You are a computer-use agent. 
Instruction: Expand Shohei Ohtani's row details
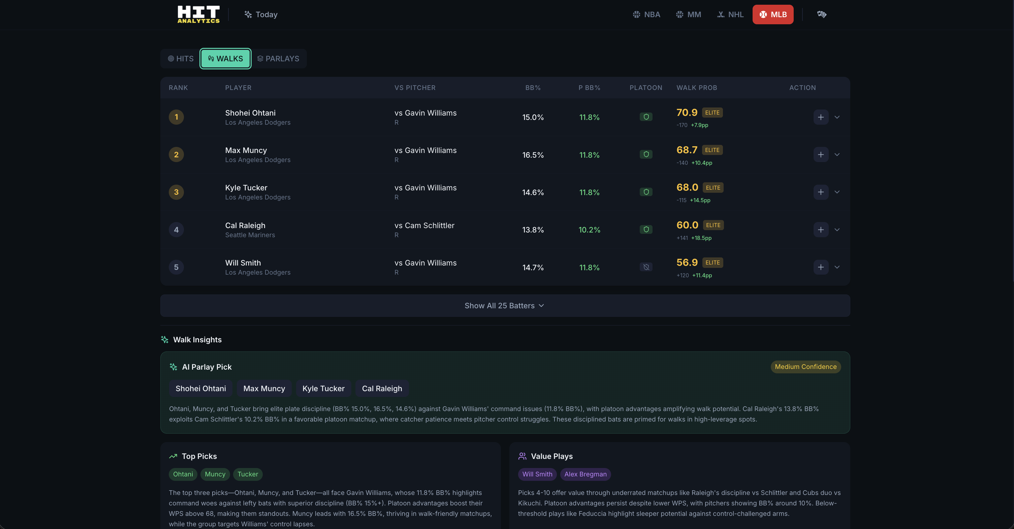click(837, 117)
